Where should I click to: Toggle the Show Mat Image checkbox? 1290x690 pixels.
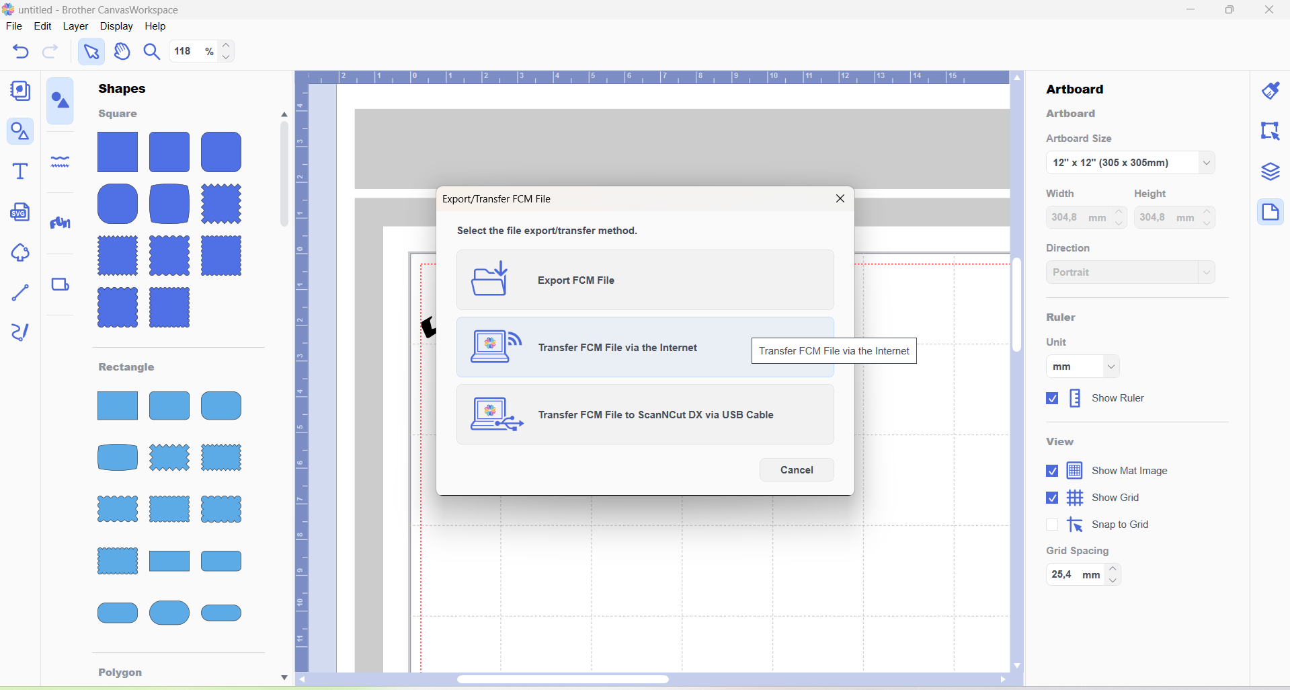point(1053,471)
